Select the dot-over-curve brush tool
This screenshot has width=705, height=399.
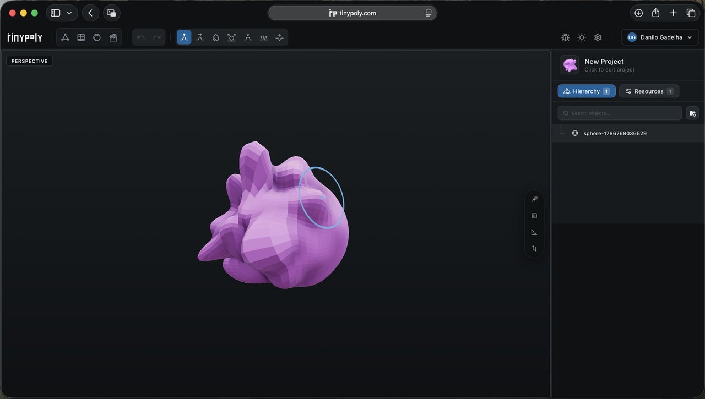click(248, 37)
